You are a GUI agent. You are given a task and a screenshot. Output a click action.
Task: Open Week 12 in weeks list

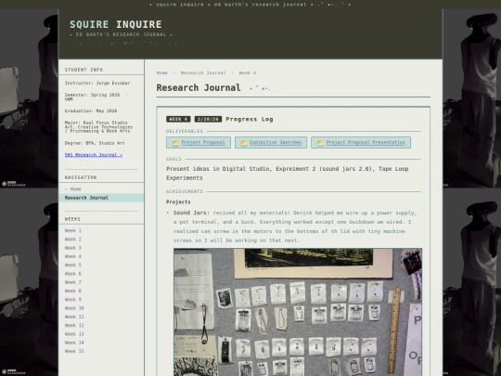(x=74, y=326)
